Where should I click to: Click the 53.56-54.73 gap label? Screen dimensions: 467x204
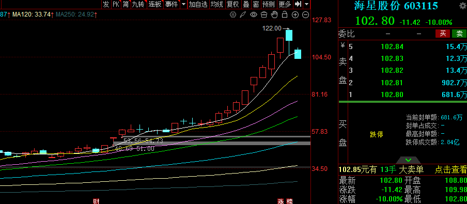click(143, 141)
